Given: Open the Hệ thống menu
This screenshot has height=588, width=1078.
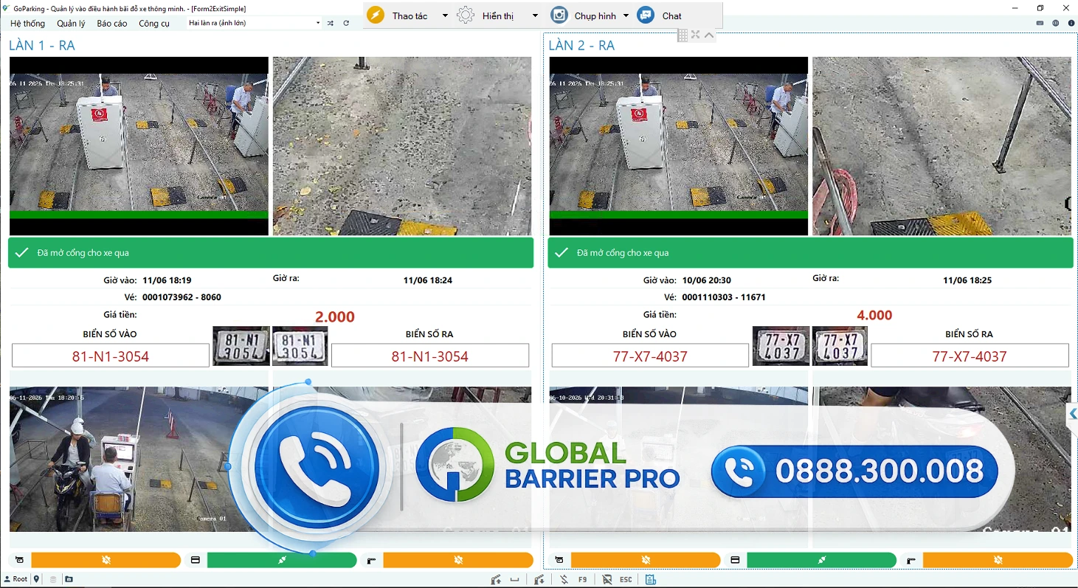Looking at the screenshot, I should (x=27, y=24).
